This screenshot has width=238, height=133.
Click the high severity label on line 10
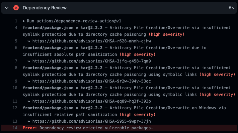pyautogui.click(x=217, y=95)
